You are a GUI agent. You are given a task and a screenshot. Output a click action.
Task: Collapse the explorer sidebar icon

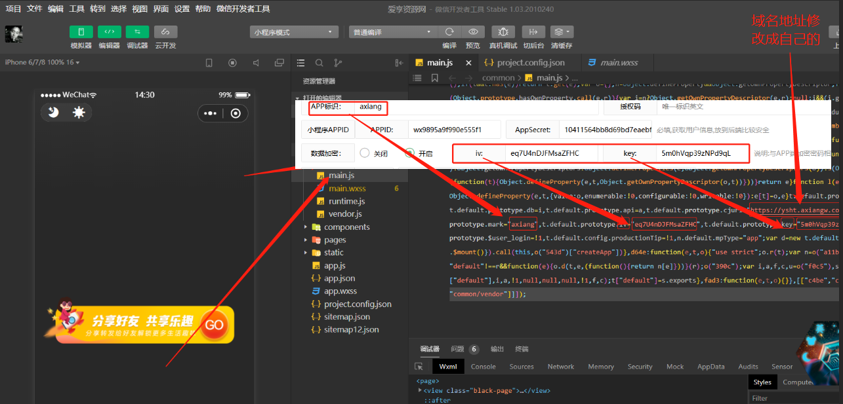[399, 63]
